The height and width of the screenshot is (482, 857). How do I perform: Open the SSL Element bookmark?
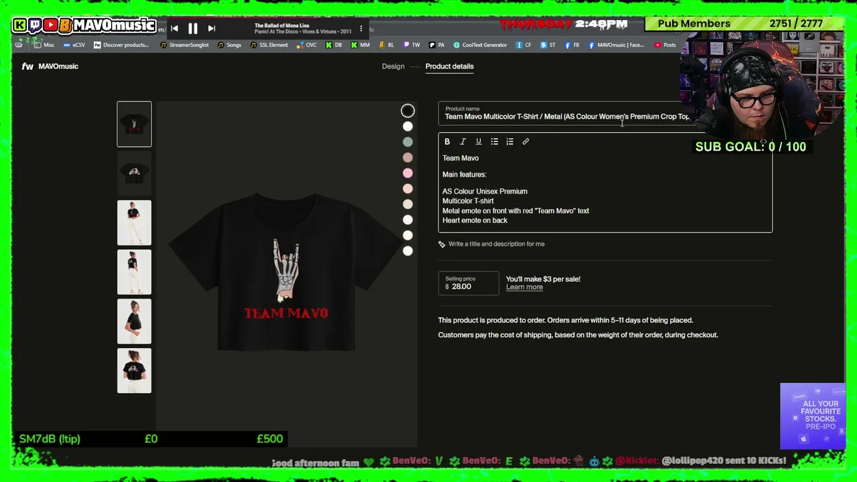coord(269,45)
